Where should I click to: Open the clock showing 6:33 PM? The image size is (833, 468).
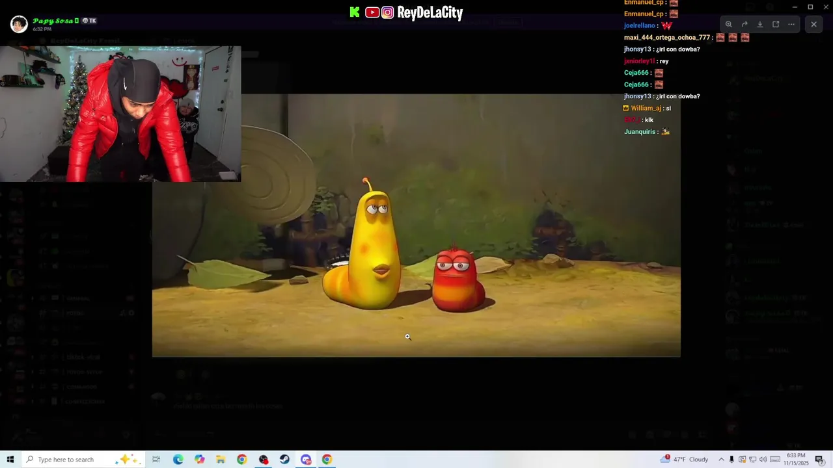point(796,460)
